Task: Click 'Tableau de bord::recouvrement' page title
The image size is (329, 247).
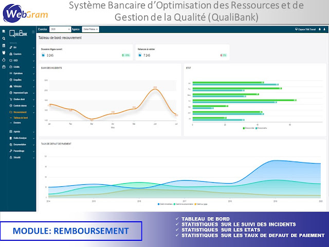Action: (60, 38)
